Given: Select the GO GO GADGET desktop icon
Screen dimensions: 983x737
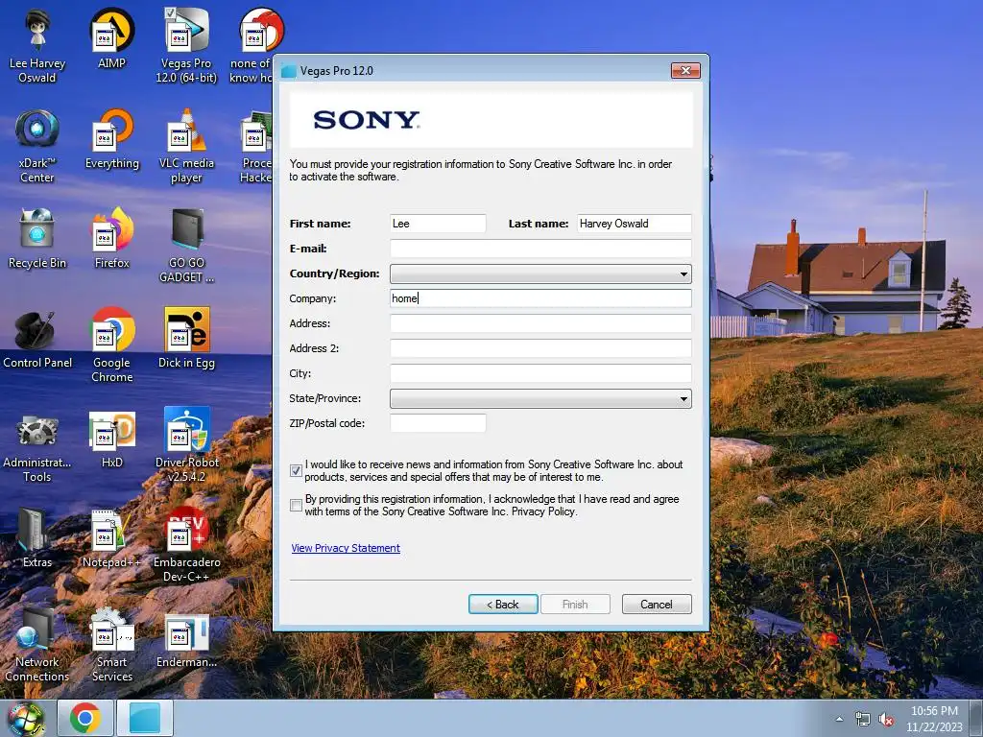Looking at the screenshot, I should click(186, 245).
